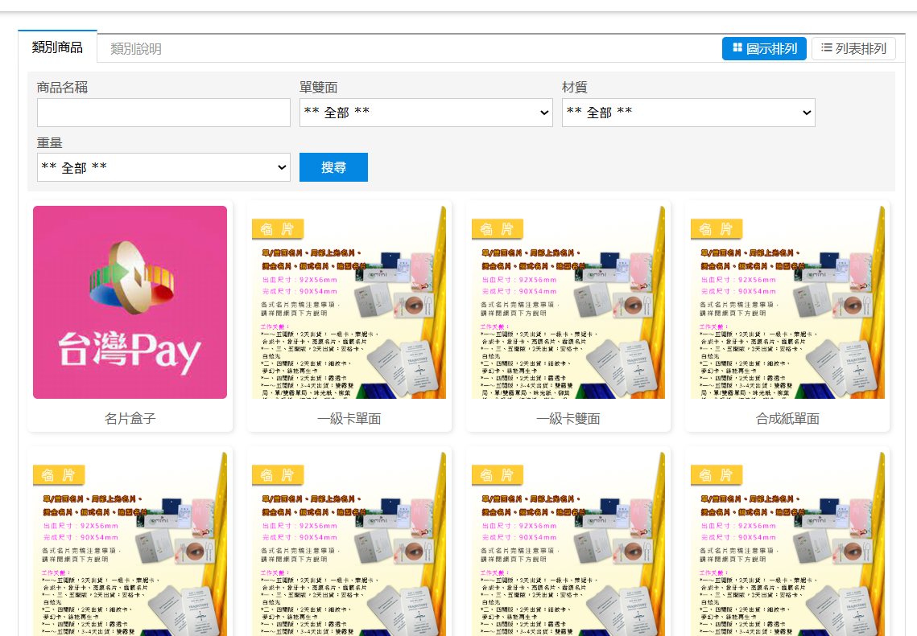The width and height of the screenshot is (917, 636).
Task: Click the 一級卡雙面 product name
Action: click(x=568, y=419)
